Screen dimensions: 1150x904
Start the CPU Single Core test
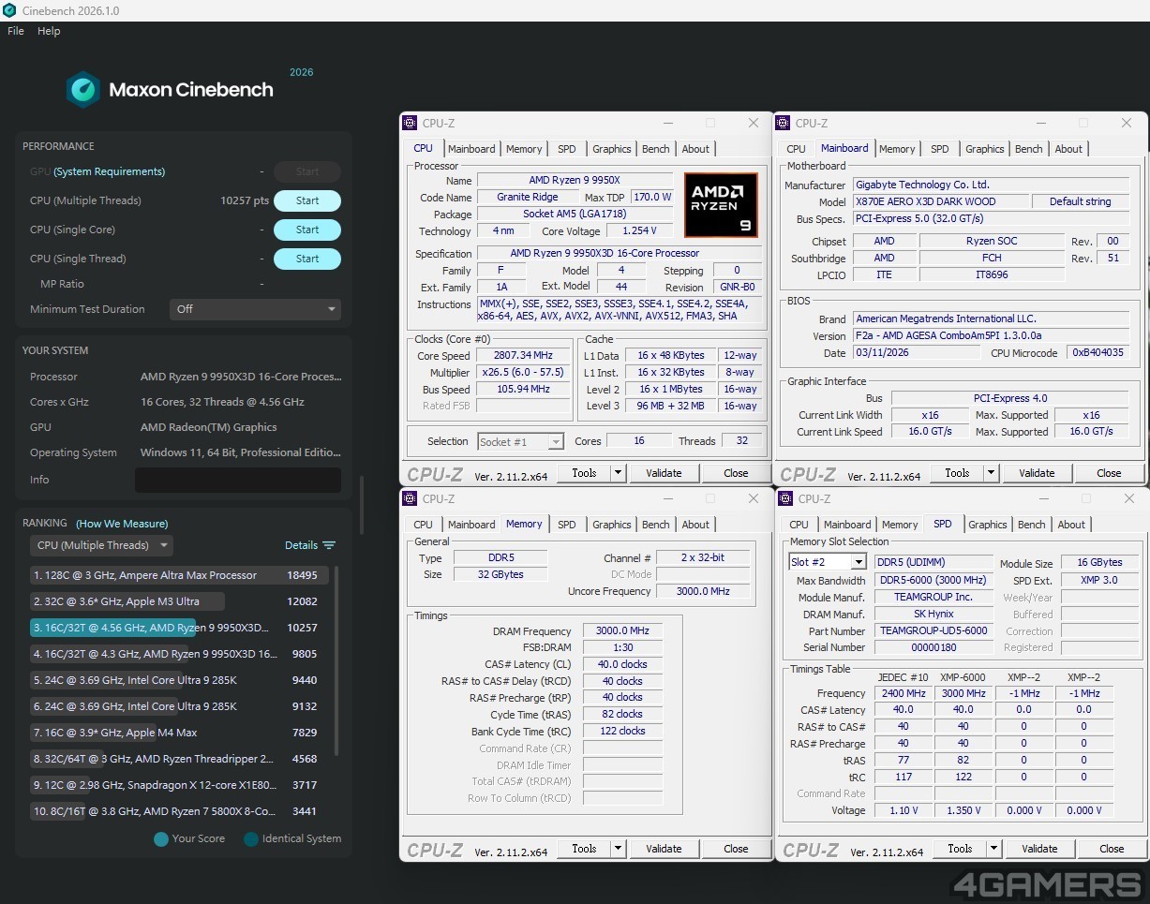point(307,230)
